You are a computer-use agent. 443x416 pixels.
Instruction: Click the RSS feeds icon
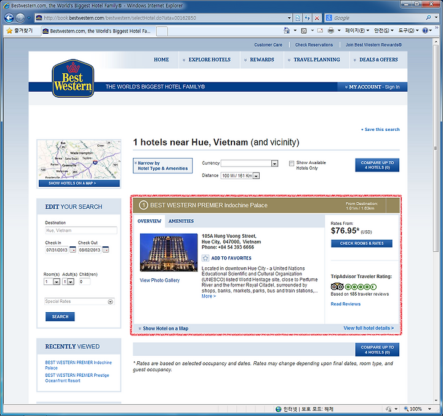point(304,31)
